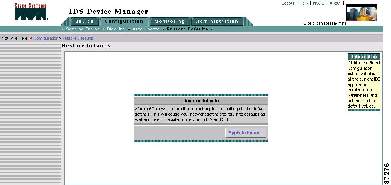Click the Information panel description text

(x=364, y=84)
